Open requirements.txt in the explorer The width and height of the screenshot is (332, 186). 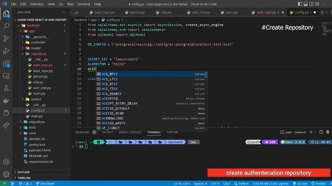(x=41, y=162)
